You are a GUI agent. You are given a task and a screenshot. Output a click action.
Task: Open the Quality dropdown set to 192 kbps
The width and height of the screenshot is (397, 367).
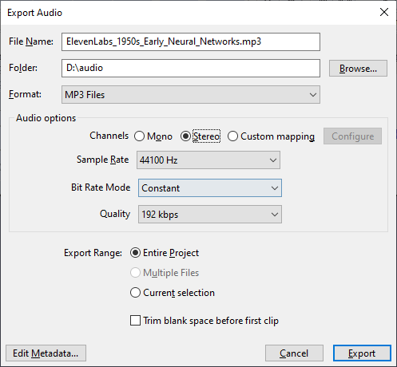click(210, 215)
